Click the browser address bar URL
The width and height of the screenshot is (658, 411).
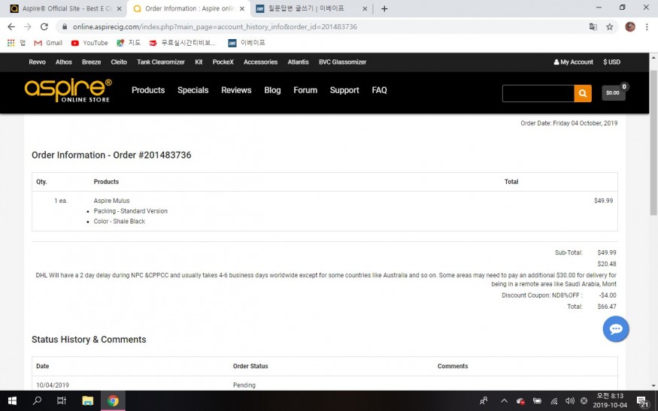tap(215, 27)
